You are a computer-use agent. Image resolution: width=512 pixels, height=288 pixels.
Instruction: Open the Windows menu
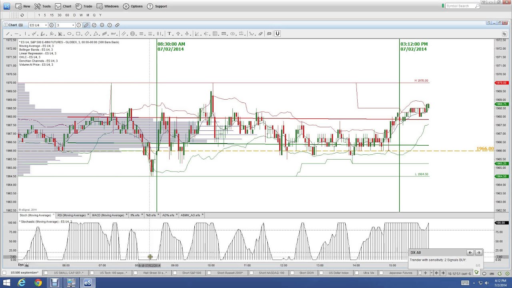point(108,6)
